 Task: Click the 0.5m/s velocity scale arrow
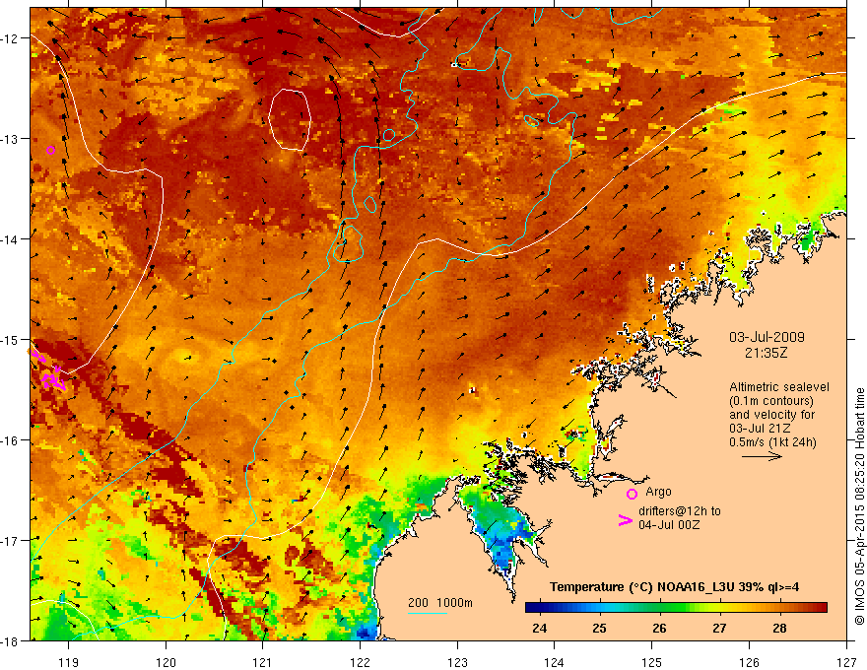[x=762, y=456]
